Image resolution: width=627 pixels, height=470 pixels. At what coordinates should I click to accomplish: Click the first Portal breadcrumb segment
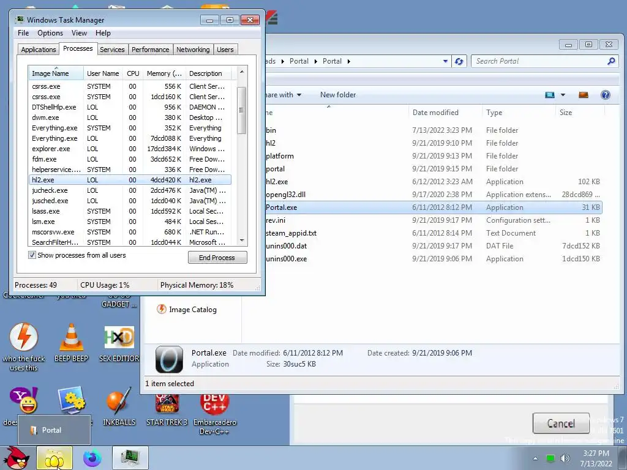coord(299,61)
